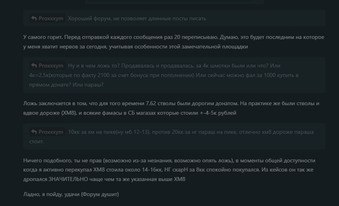Click the text "+-4-5к рублей"

coord(218,113)
